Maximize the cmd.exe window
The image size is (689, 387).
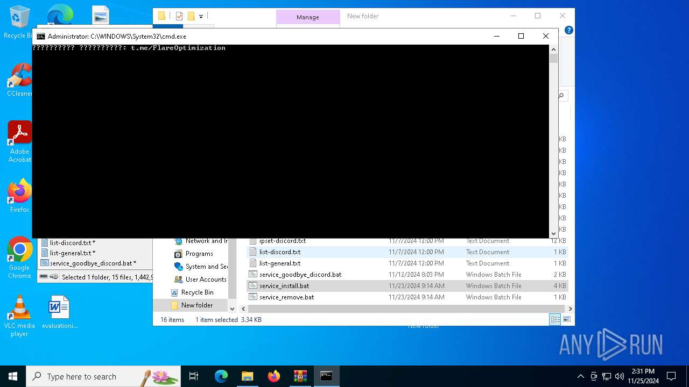click(521, 36)
